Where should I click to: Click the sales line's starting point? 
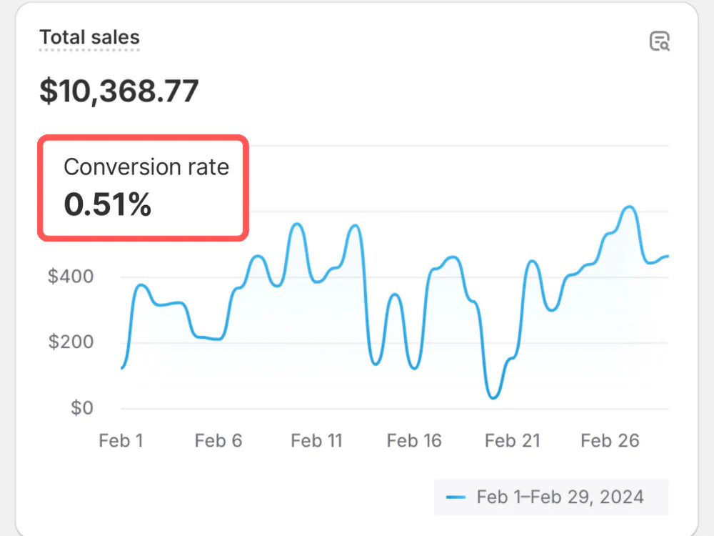coord(122,368)
